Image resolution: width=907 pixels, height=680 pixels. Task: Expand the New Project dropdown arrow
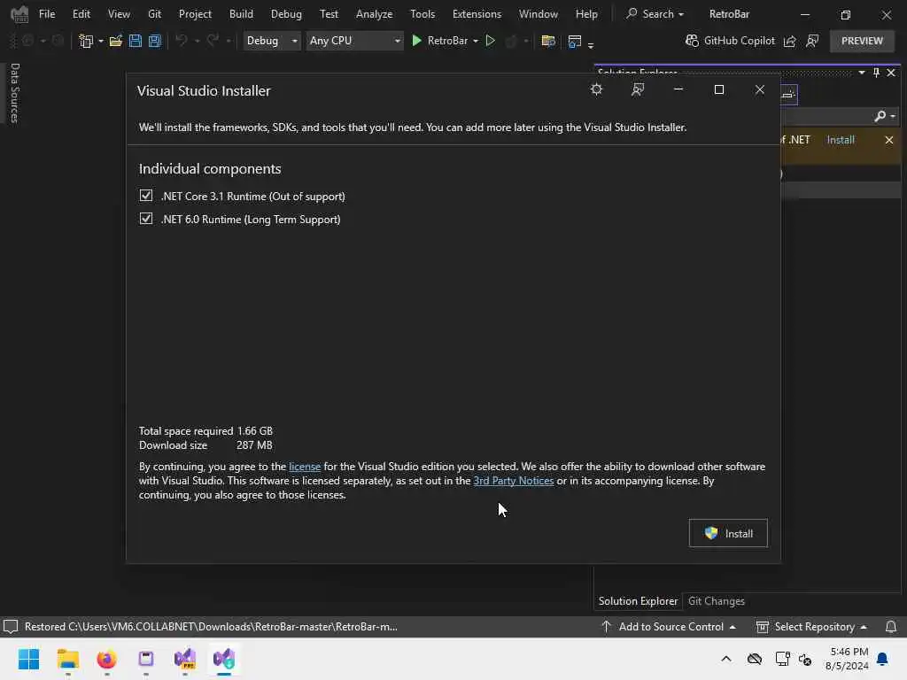(x=101, y=41)
